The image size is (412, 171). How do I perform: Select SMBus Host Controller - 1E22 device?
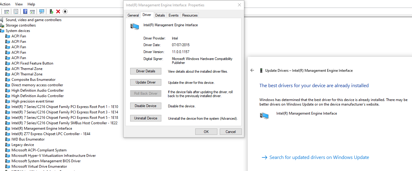pyautogui.click(x=64, y=123)
